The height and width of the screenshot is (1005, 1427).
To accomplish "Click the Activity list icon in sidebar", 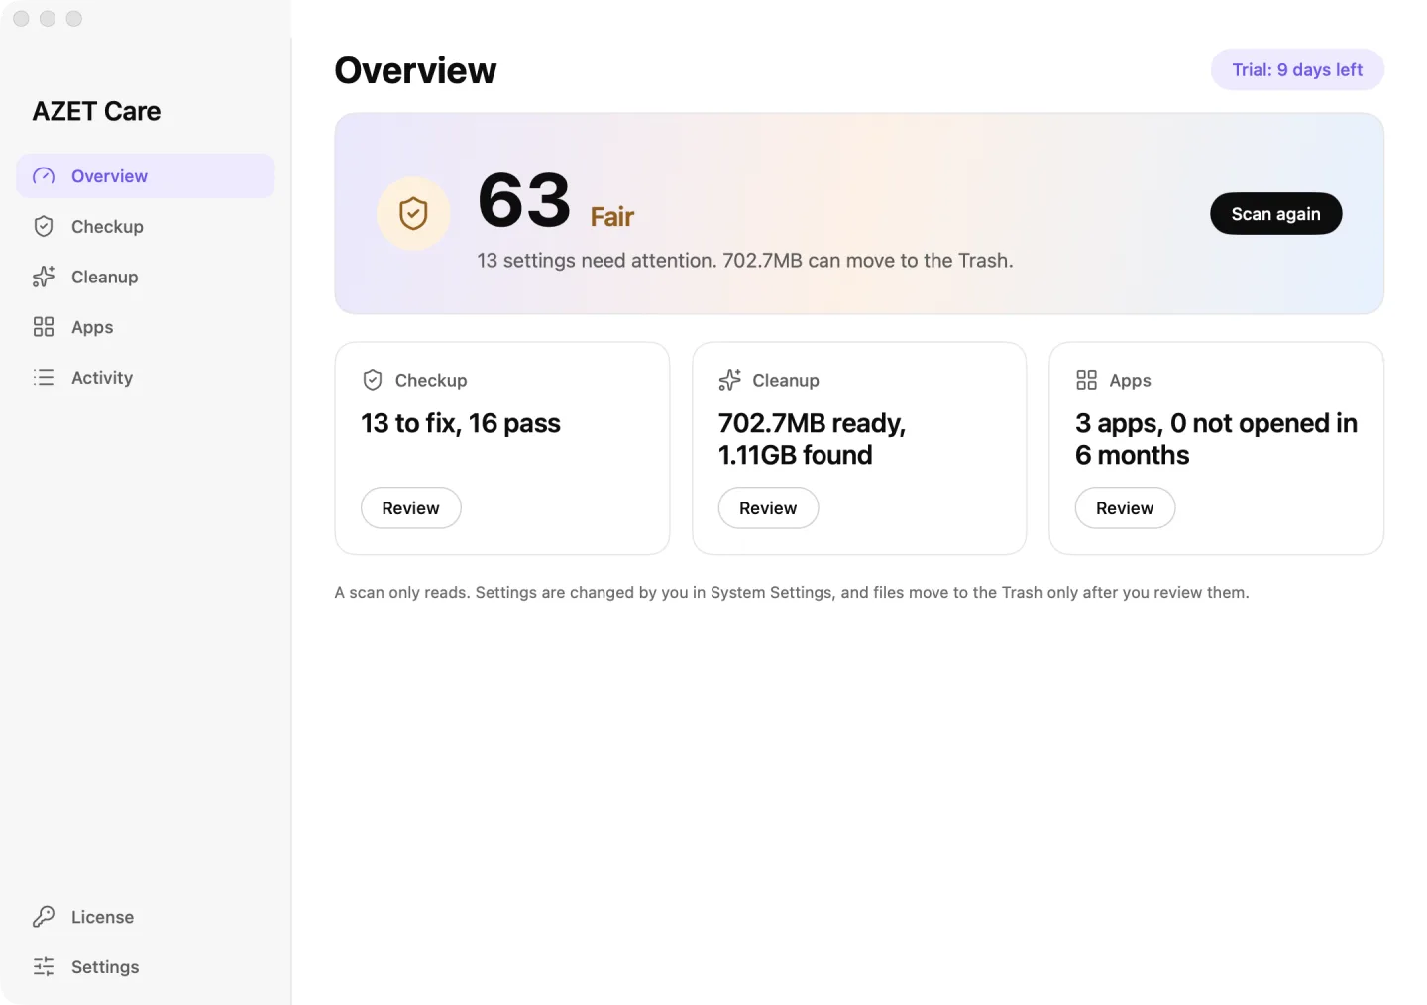I will click(x=44, y=378).
